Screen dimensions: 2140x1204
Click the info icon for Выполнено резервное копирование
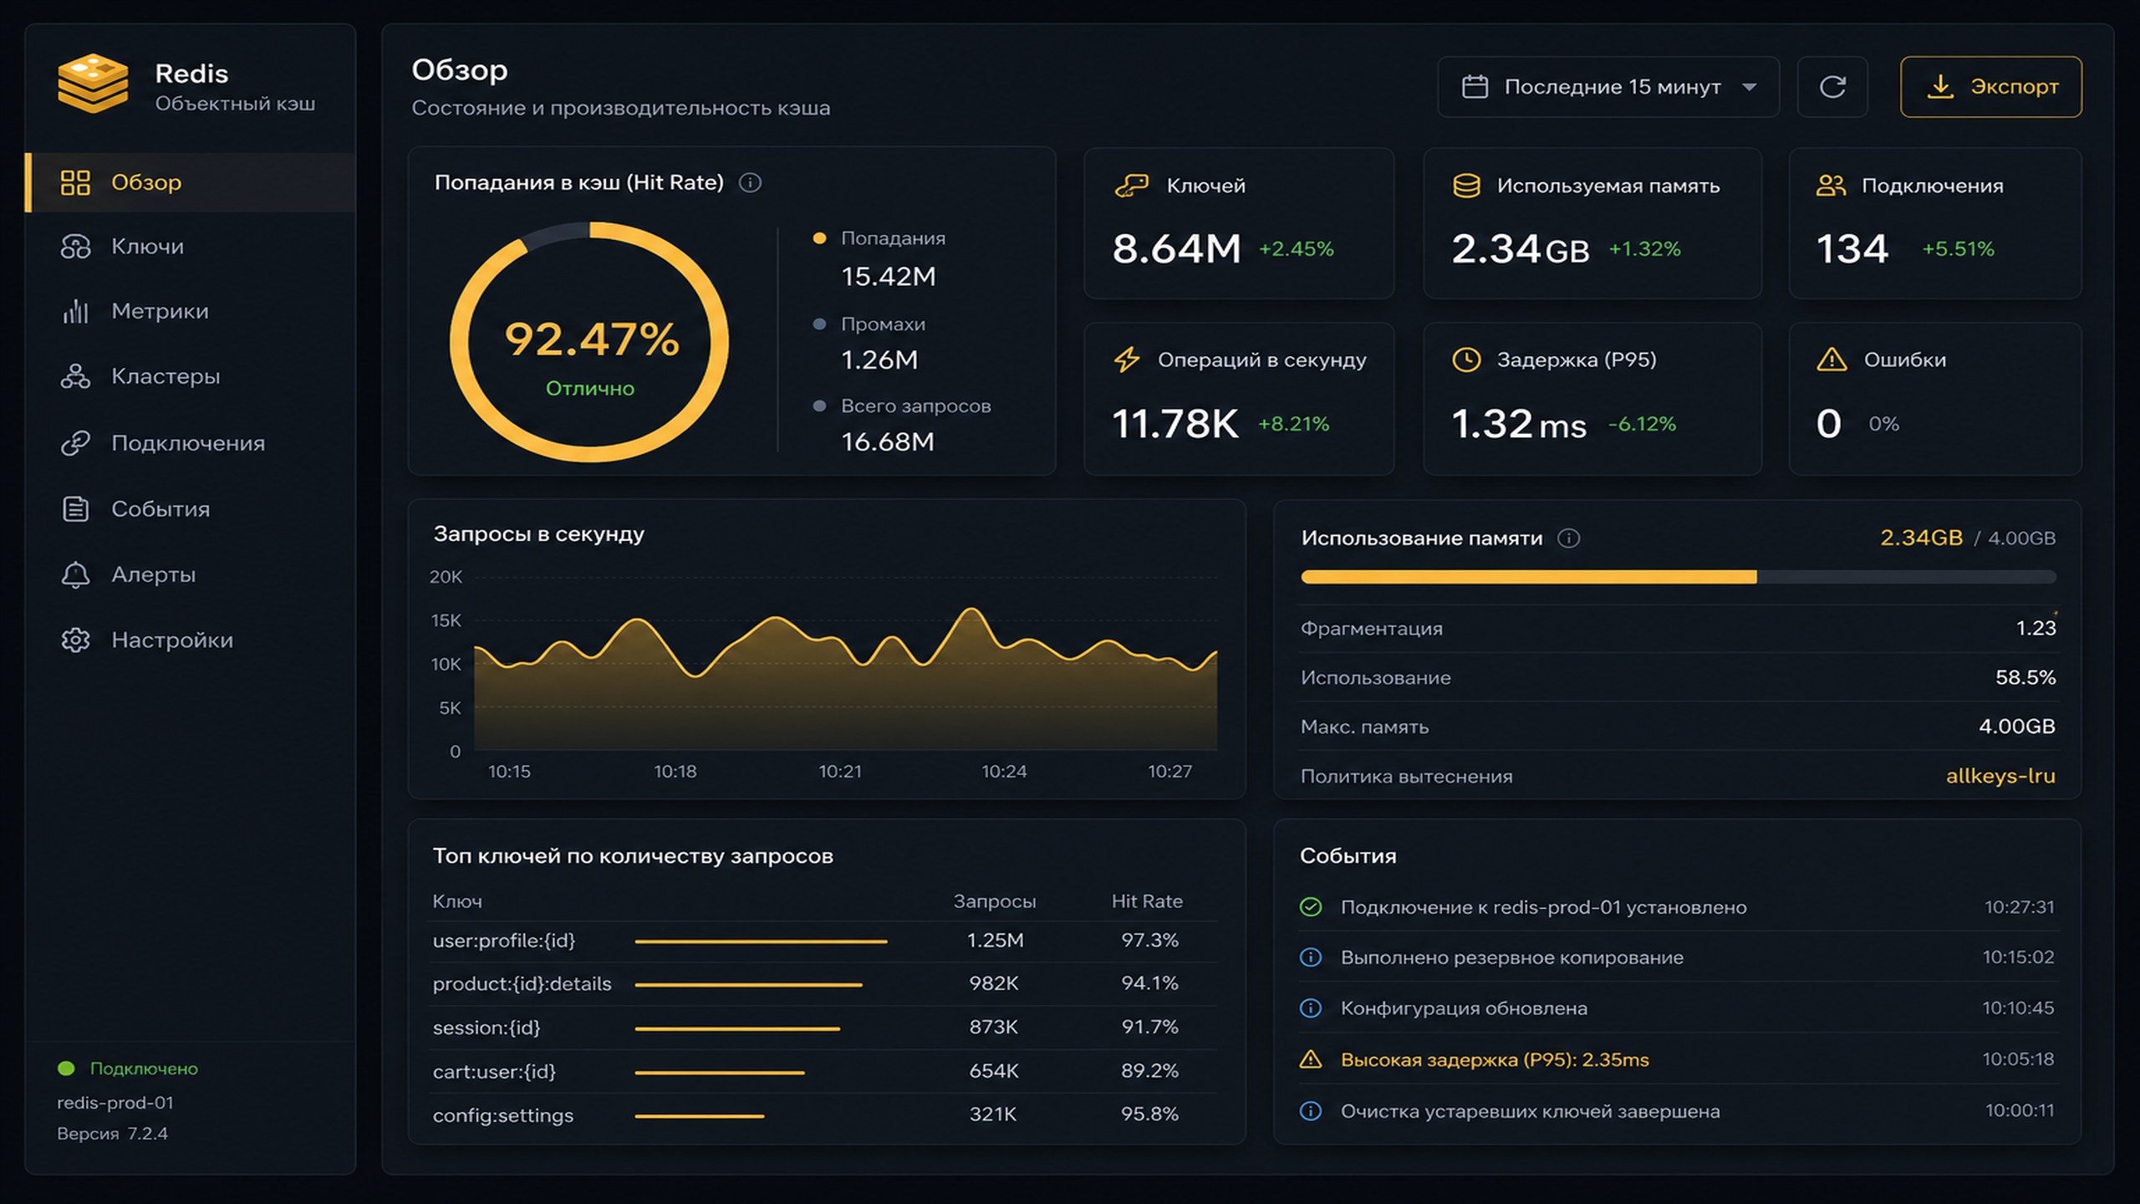(x=1311, y=957)
